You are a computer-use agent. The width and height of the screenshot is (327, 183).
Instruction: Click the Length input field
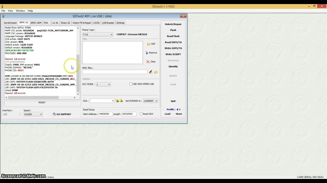click(129, 114)
